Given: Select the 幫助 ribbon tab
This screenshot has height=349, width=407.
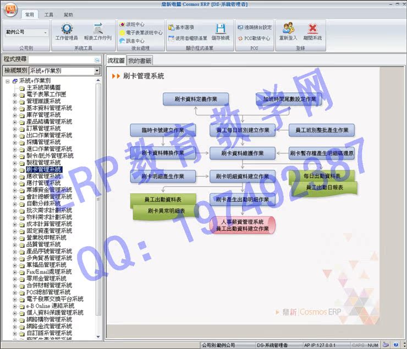Looking at the screenshot, I should (x=68, y=15).
